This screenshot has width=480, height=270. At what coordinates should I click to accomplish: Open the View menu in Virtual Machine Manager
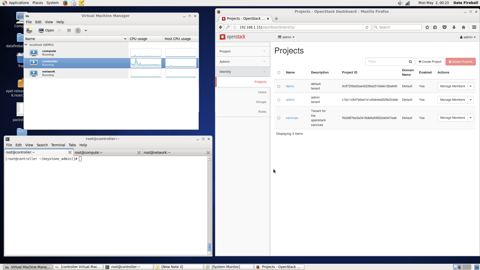coord(49,22)
